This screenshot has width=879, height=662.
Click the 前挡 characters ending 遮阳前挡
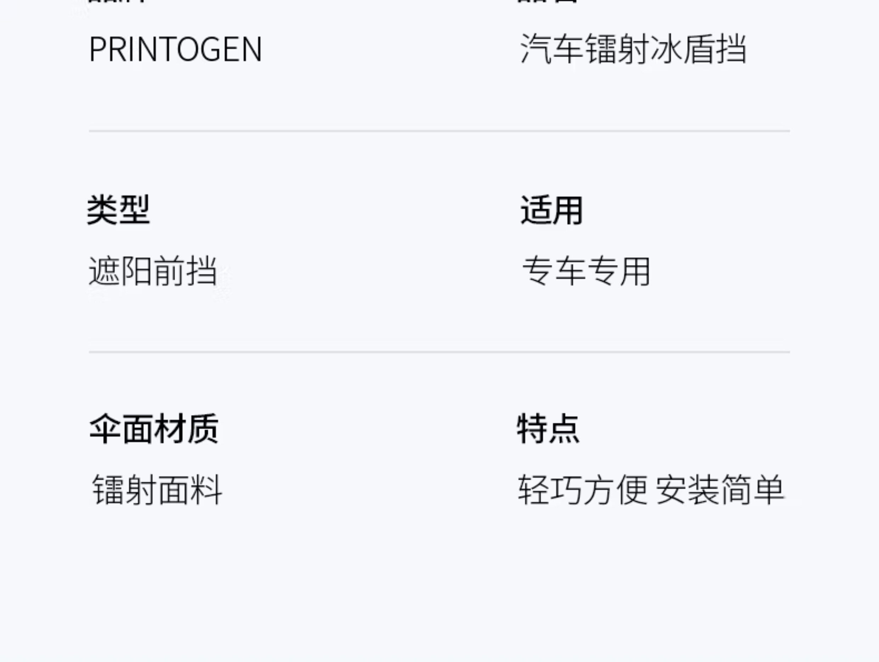click(x=185, y=271)
